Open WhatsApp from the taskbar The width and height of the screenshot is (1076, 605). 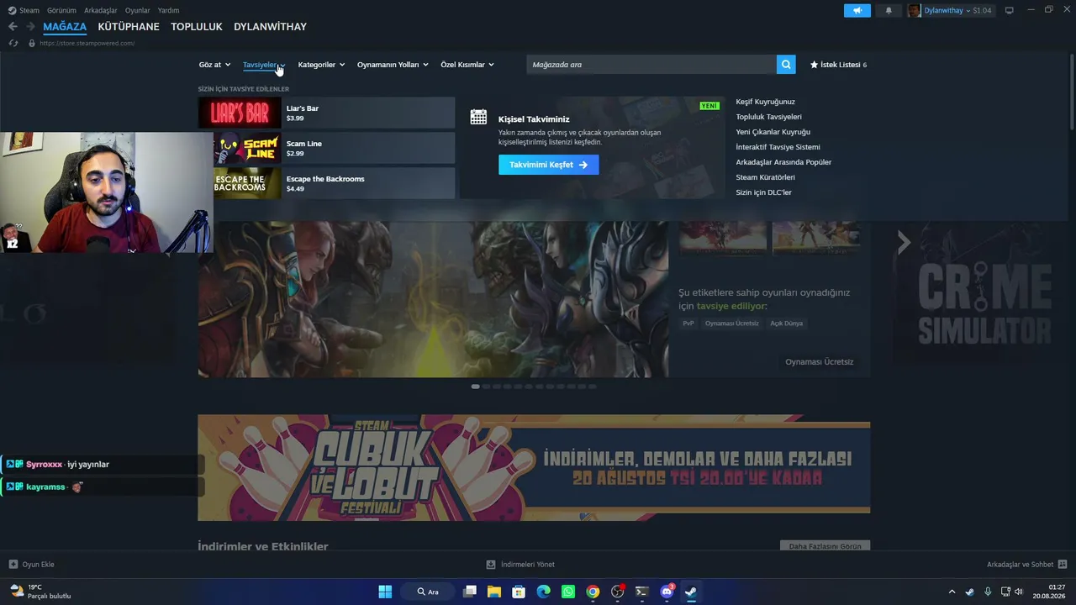pos(568,592)
